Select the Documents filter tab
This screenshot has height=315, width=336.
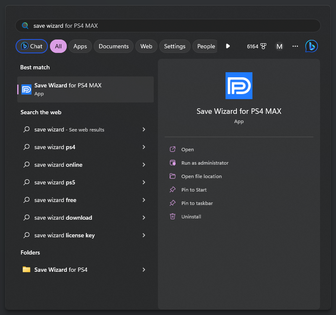(113, 46)
